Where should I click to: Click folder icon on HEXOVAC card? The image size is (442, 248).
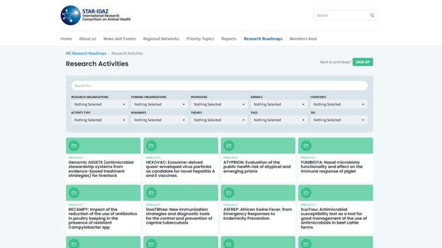tap(151, 145)
